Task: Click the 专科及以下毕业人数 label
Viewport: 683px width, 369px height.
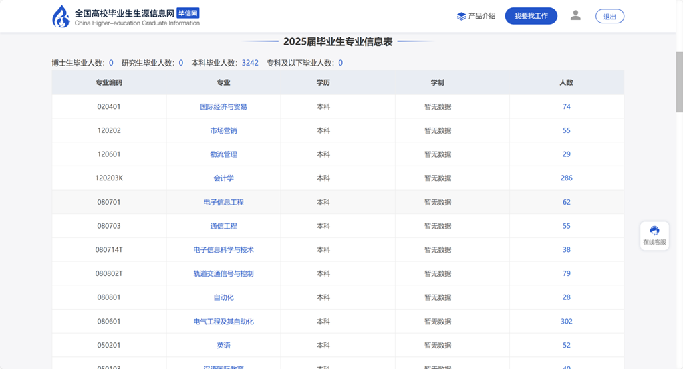Action: pyautogui.click(x=300, y=63)
